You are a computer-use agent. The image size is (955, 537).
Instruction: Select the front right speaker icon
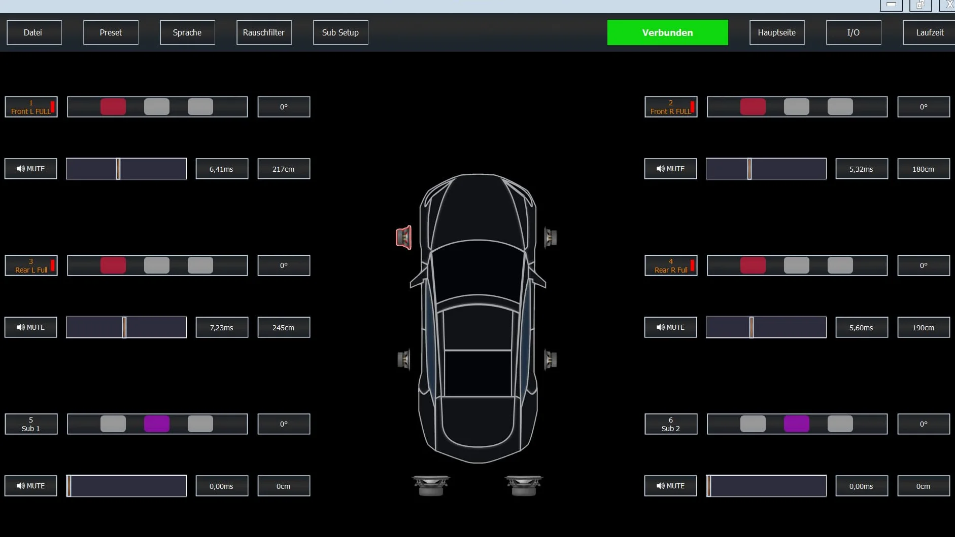point(551,238)
